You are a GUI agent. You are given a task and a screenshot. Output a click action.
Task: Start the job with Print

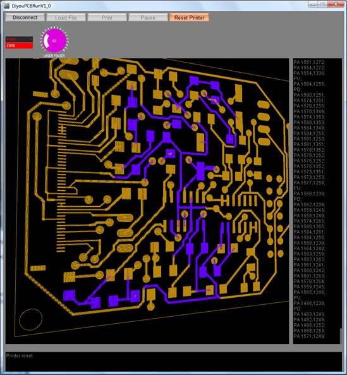click(x=107, y=18)
